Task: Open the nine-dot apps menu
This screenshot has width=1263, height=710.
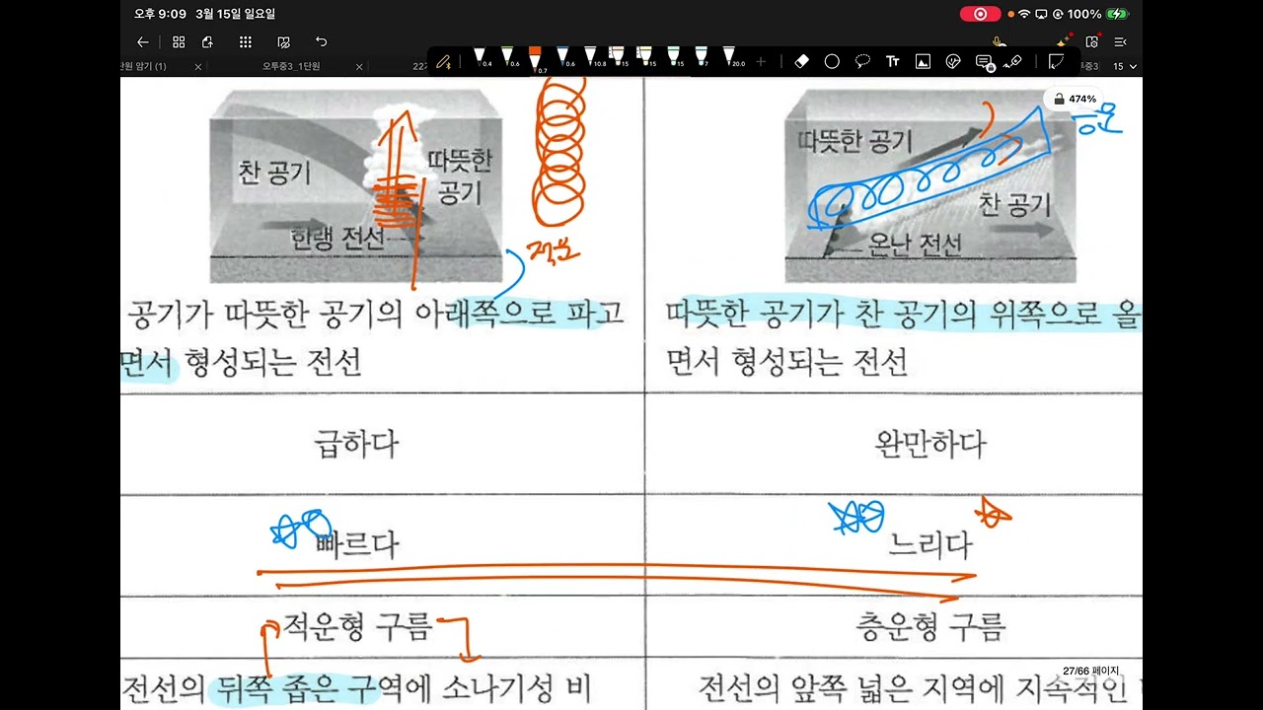Action: click(x=246, y=42)
